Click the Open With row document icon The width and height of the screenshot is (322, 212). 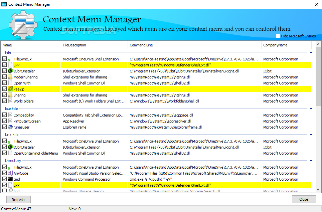10,83
